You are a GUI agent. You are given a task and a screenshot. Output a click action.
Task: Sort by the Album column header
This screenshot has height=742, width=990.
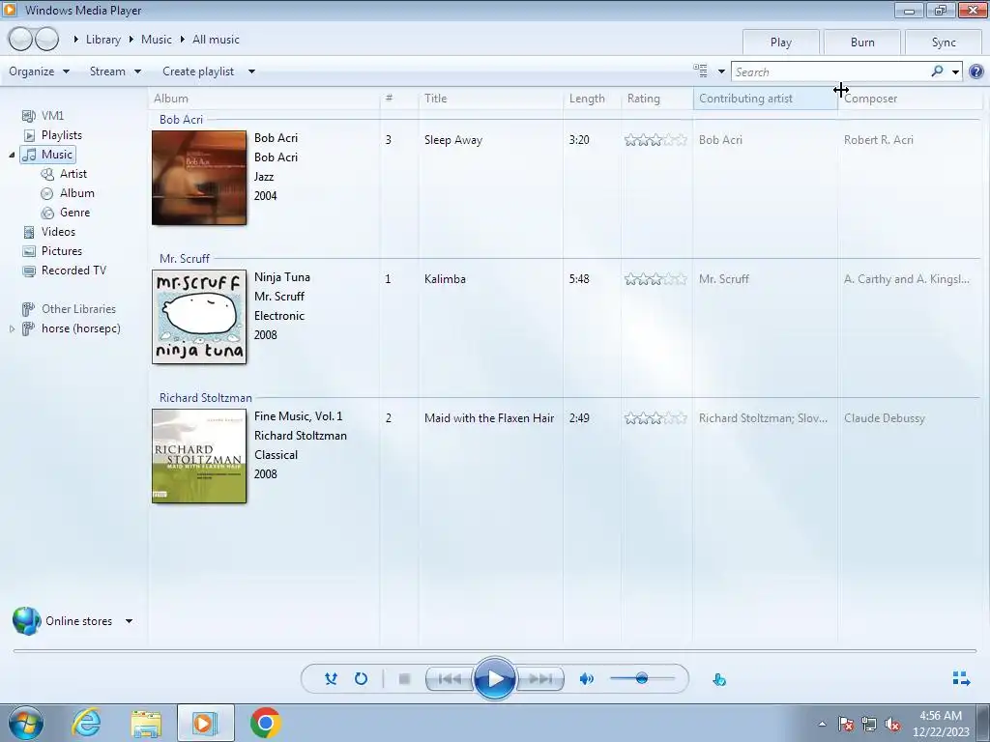click(265, 99)
